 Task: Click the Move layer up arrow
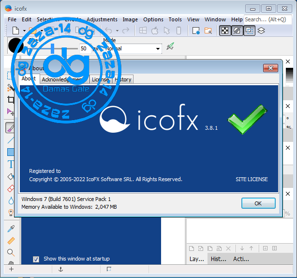pyautogui.click(x=252, y=248)
